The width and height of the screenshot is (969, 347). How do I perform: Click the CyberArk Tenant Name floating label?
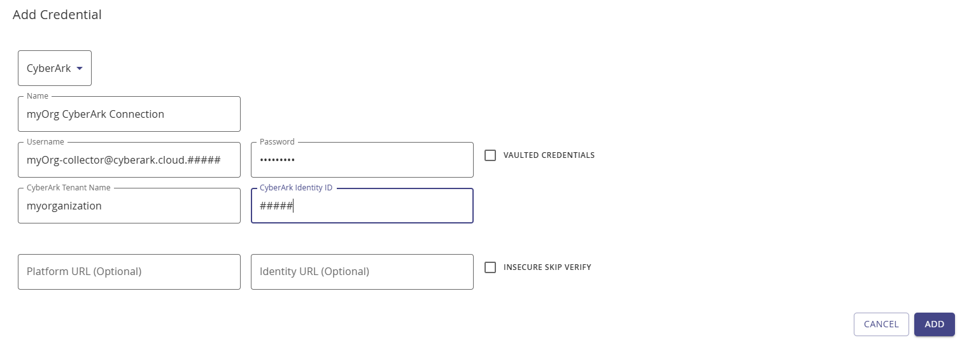click(68, 188)
